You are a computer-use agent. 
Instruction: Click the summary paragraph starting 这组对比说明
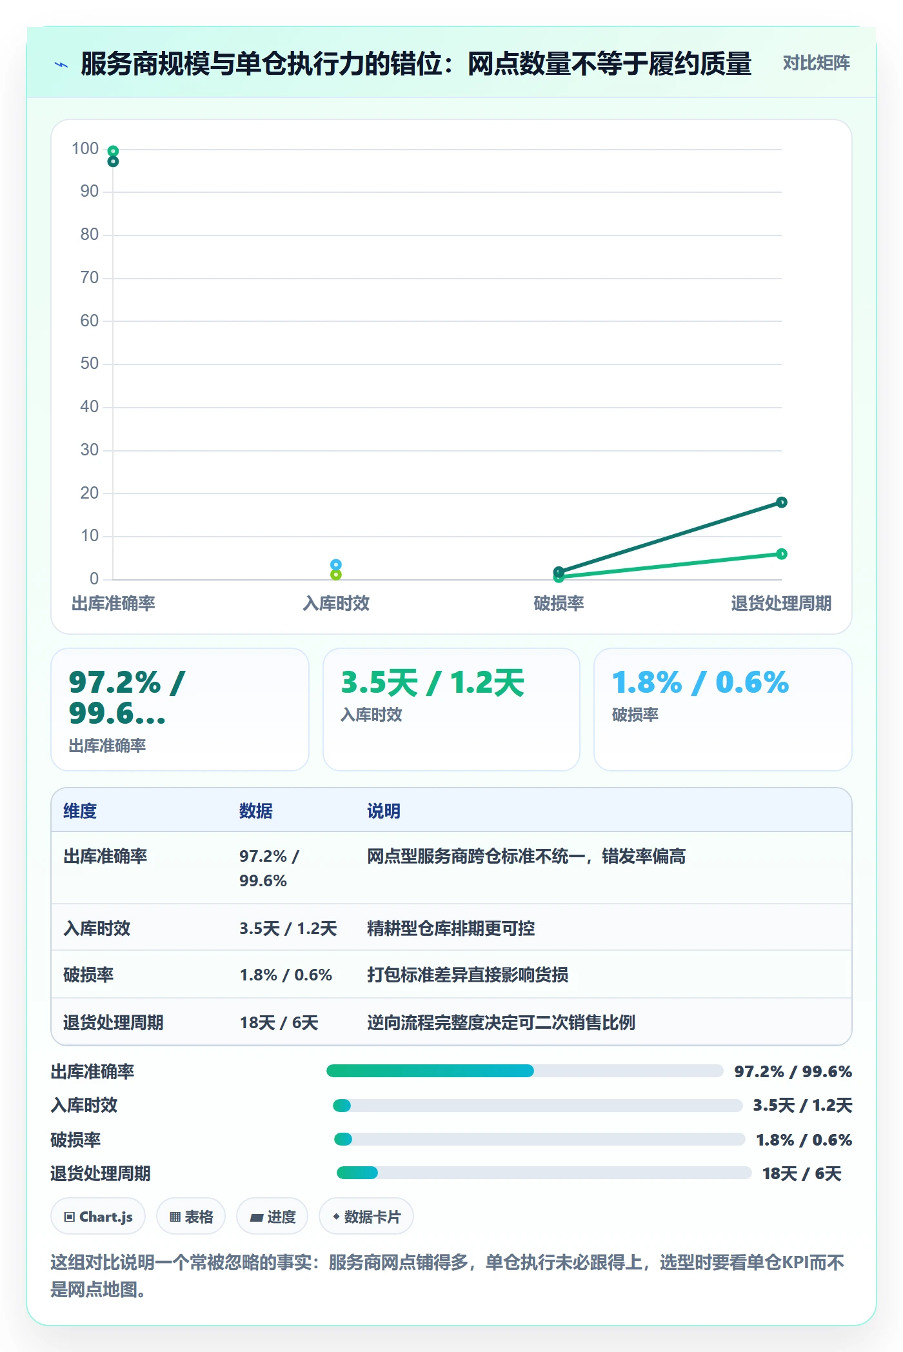(x=447, y=1275)
